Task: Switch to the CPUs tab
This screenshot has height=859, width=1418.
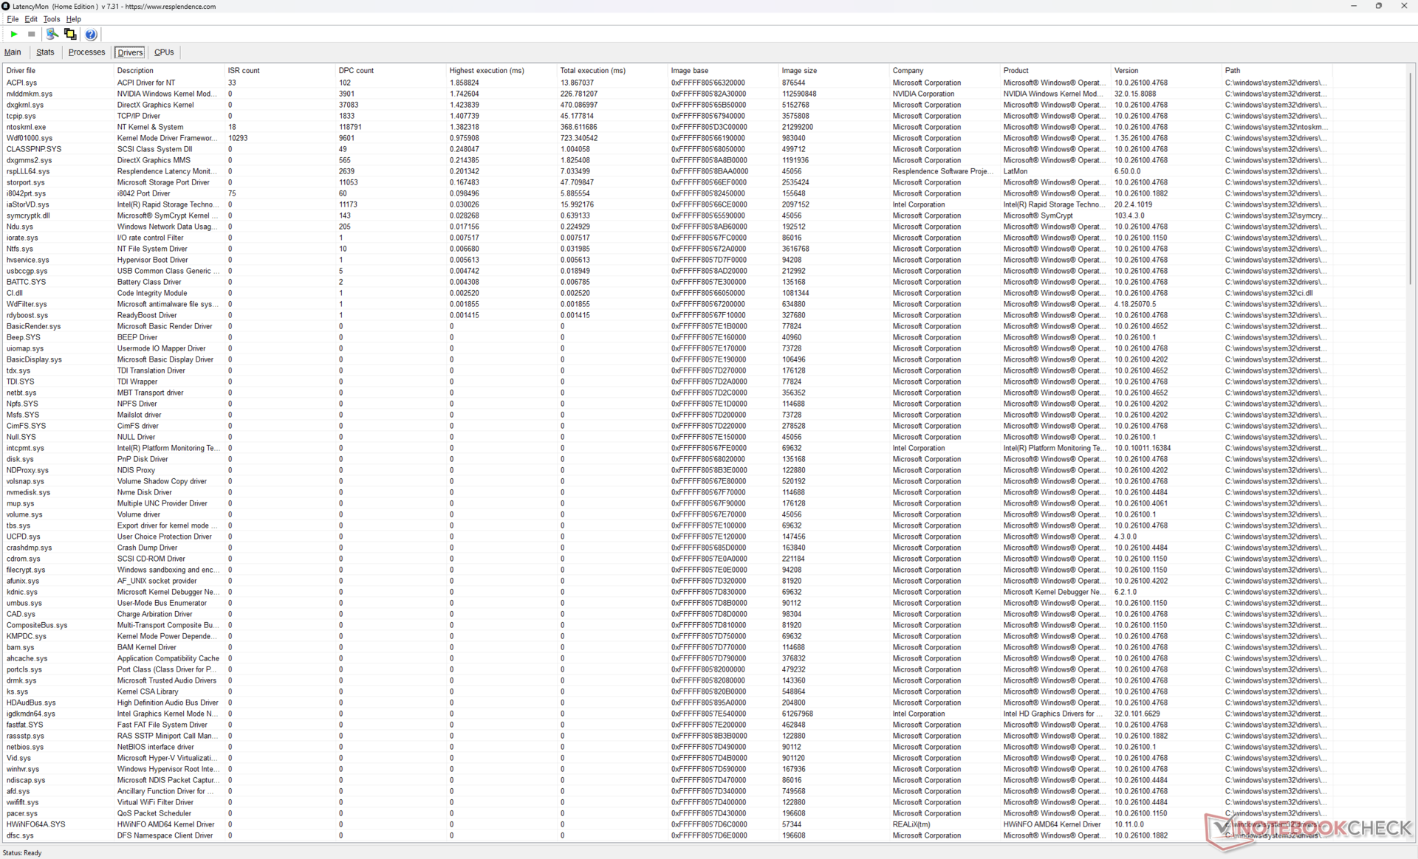Action: click(164, 52)
